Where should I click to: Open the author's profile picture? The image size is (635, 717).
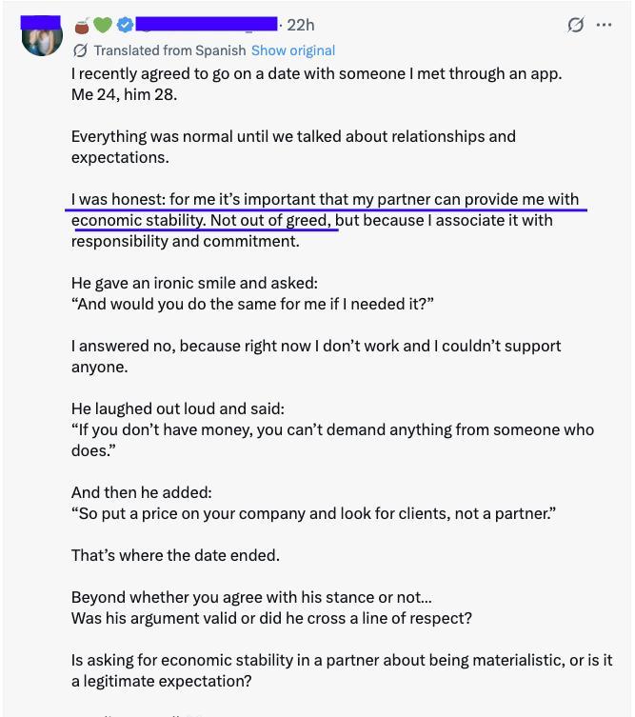point(41,36)
